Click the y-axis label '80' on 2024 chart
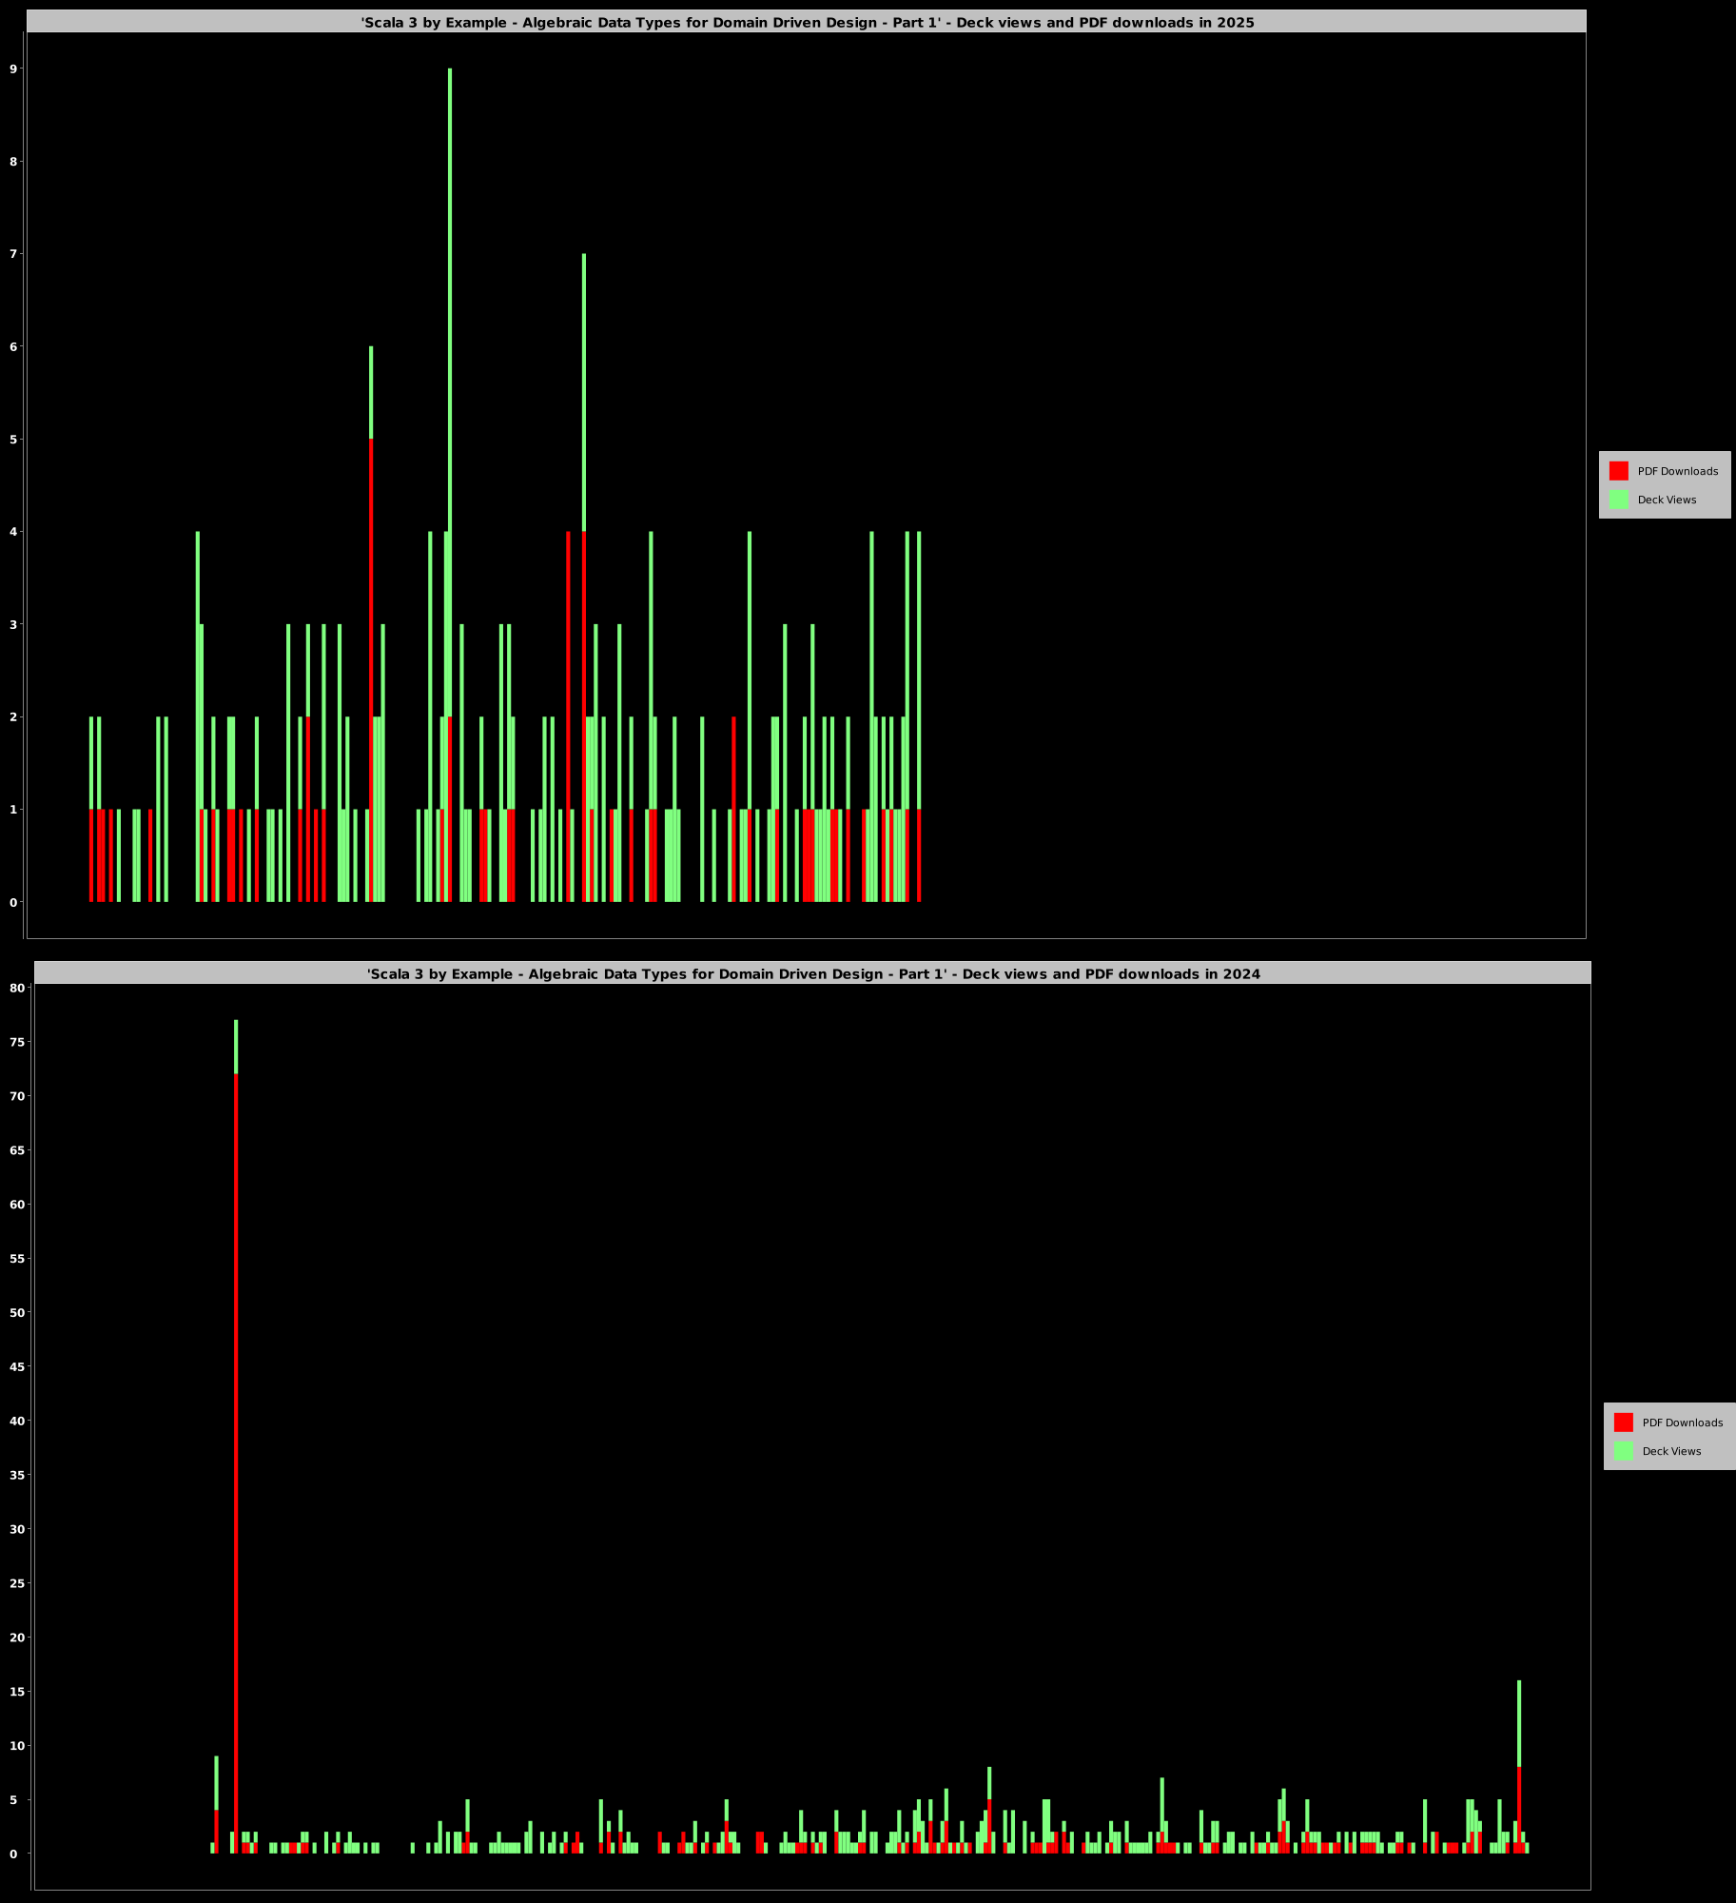1736x1903 pixels. [16, 988]
